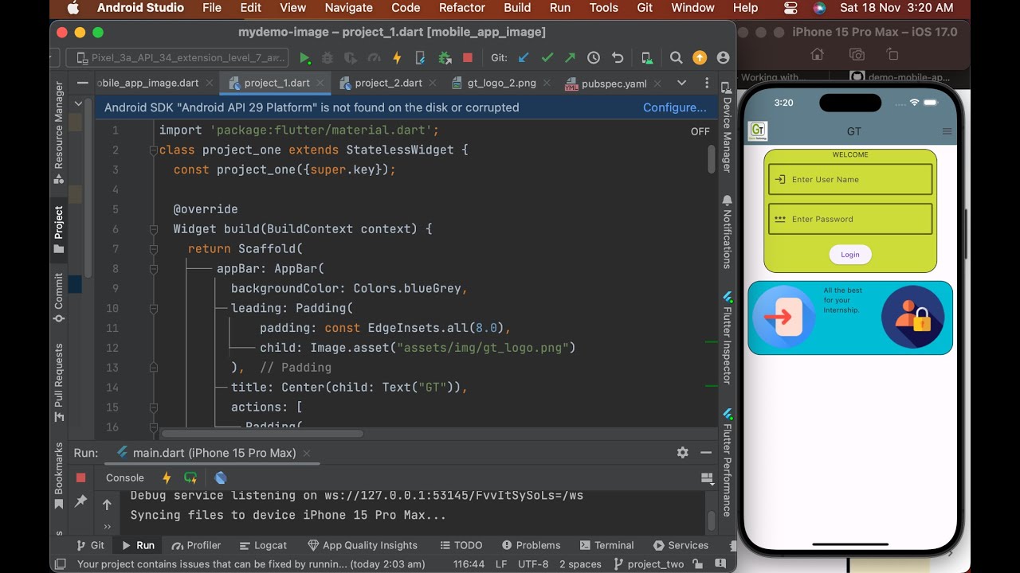
Task: Click the up arrow in Run console
Action: pos(107,505)
